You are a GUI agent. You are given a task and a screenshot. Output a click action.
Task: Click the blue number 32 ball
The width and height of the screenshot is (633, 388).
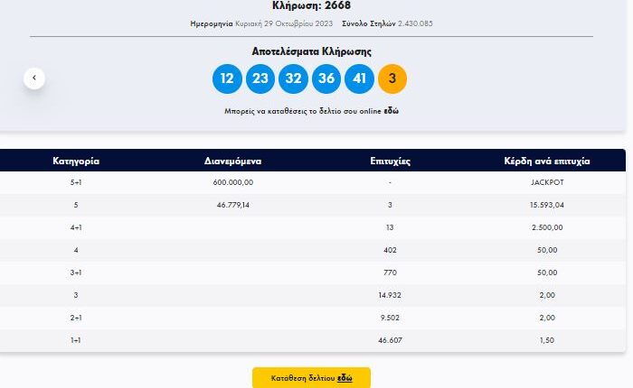click(294, 79)
